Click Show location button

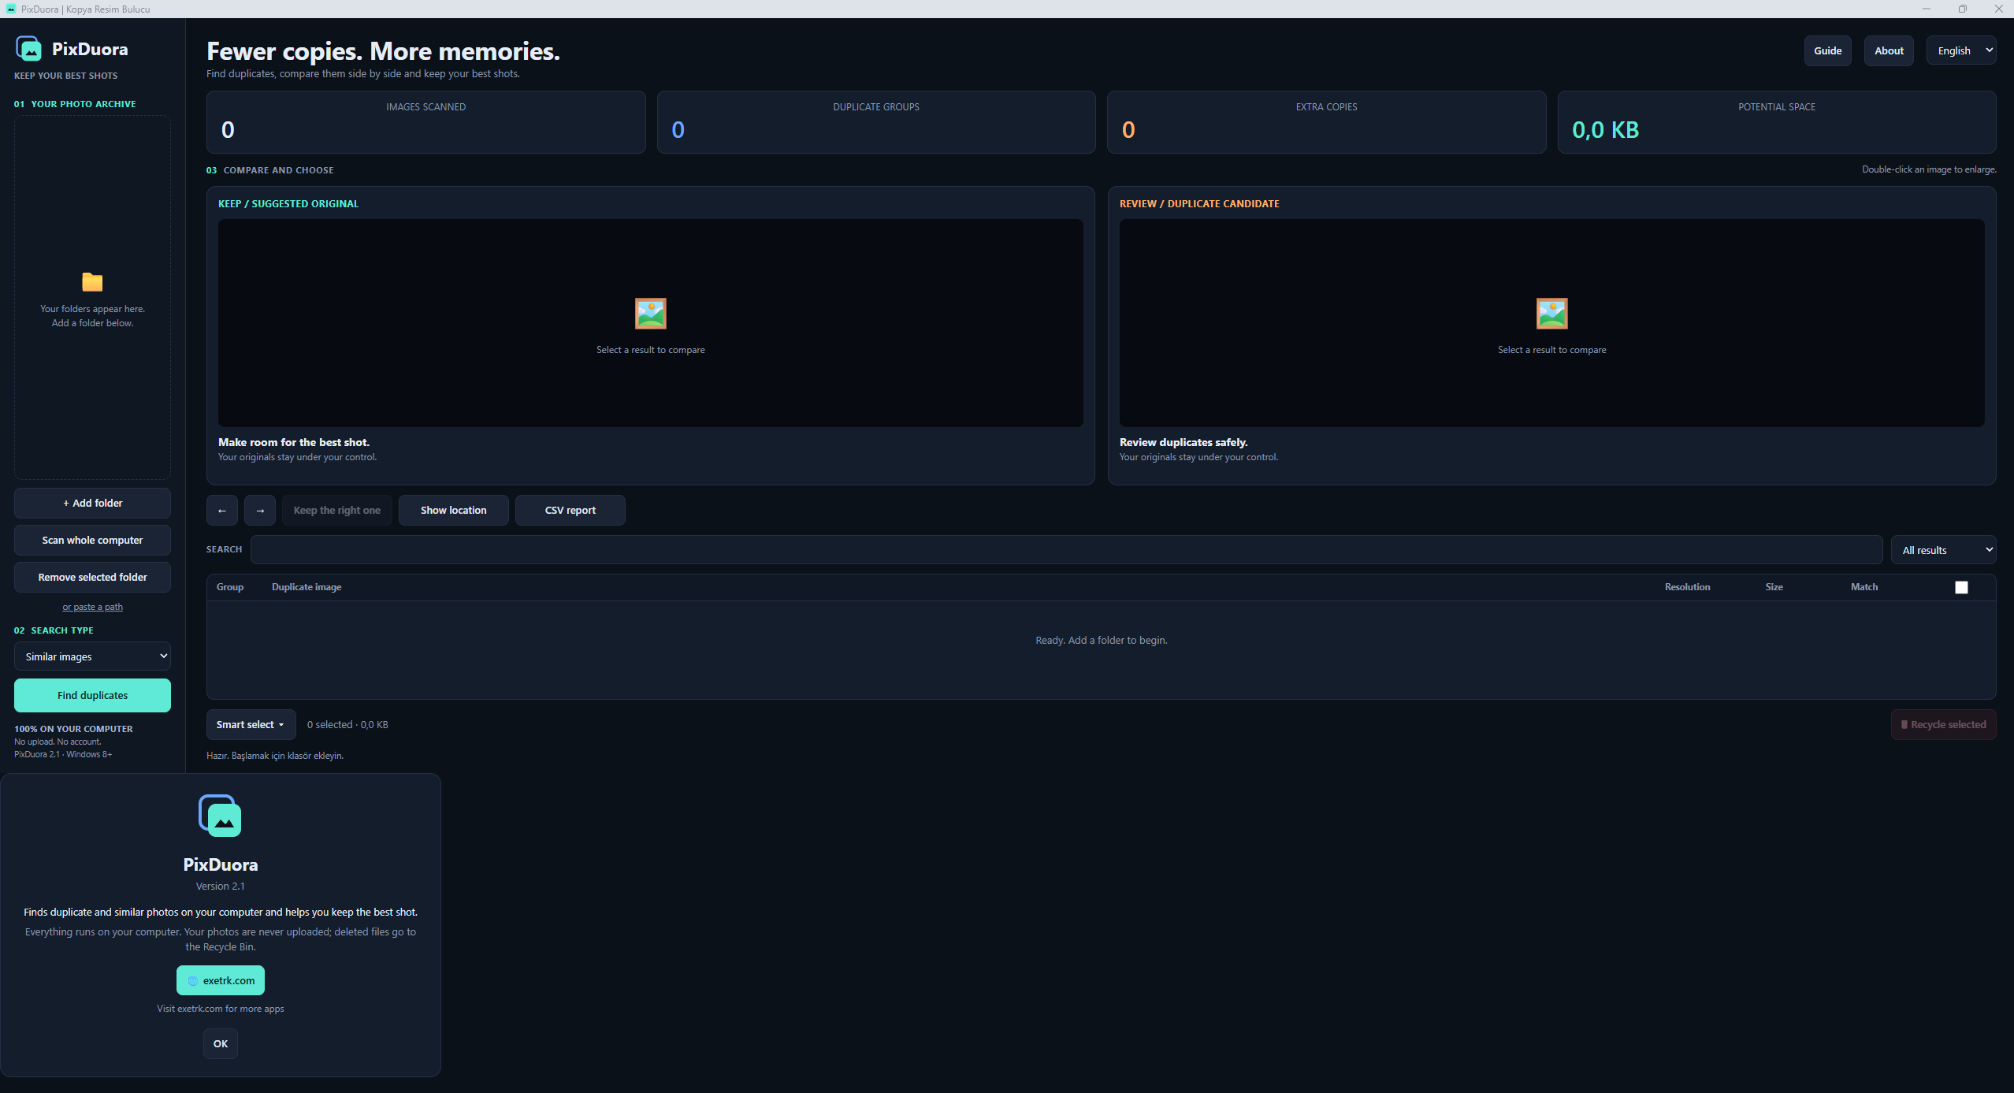454,510
